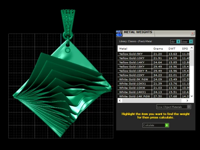Toggle the GV library switch
The height and width of the screenshot is (150, 200).
click(x=175, y=42)
